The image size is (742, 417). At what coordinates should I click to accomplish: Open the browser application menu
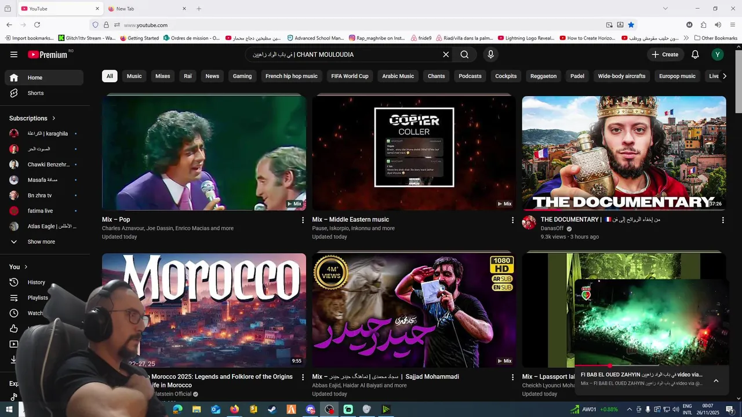[x=733, y=25]
